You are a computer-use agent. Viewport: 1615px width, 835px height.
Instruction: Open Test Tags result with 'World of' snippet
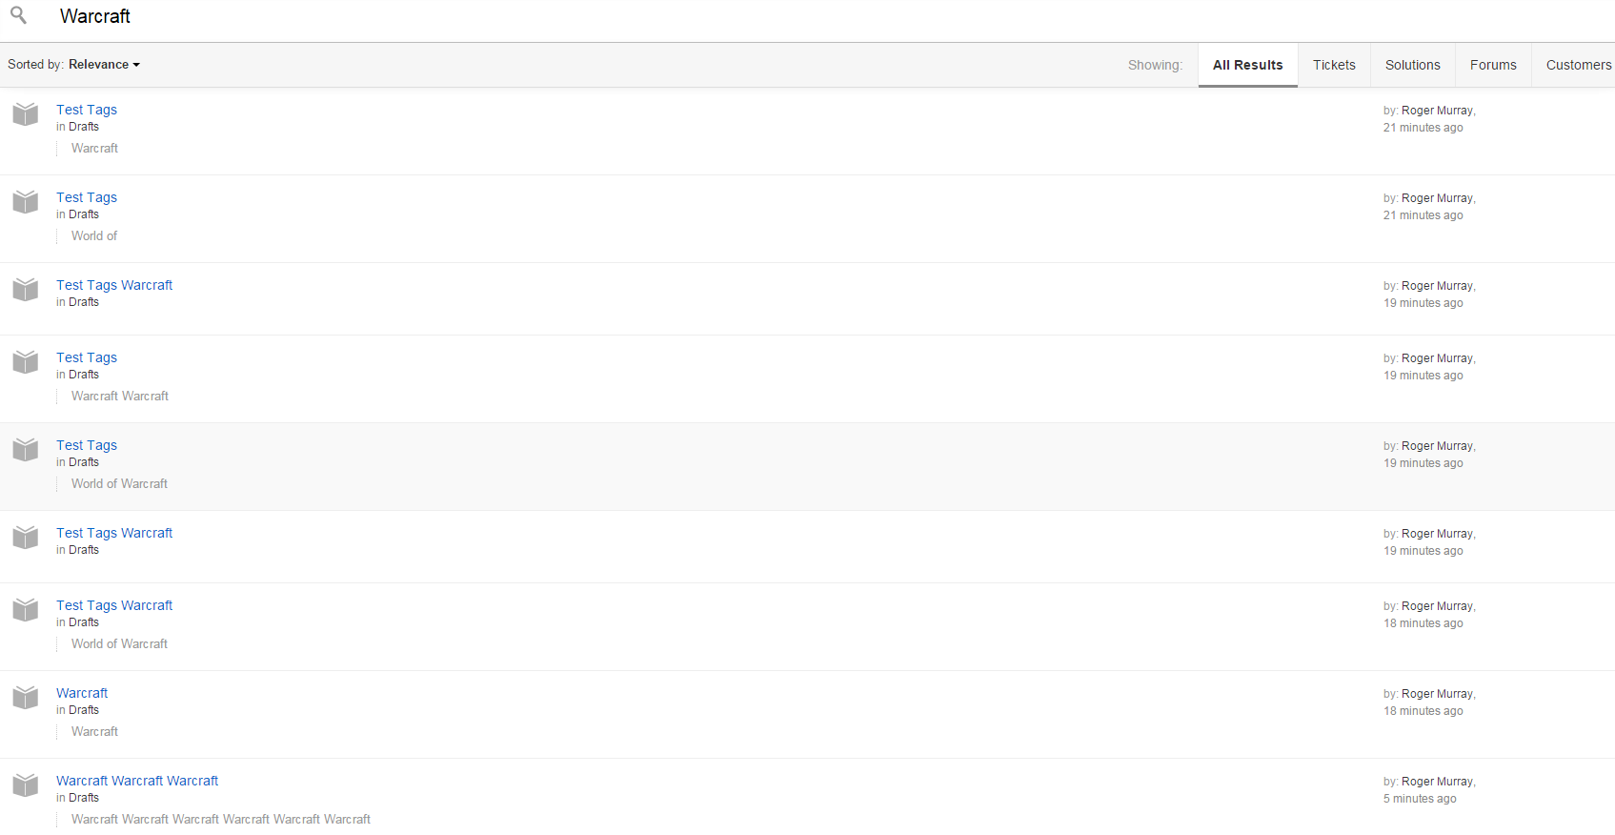click(x=87, y=197)
